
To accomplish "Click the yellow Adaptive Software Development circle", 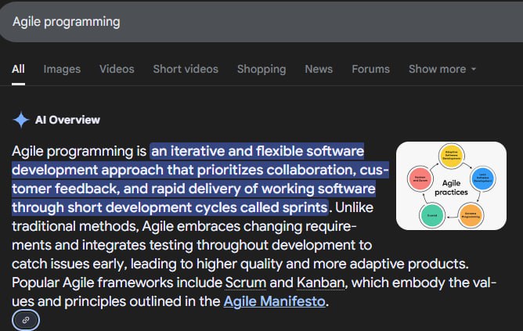I will tap(451, 156).
